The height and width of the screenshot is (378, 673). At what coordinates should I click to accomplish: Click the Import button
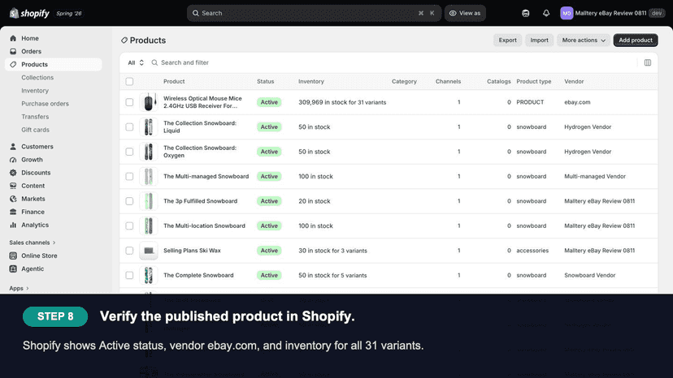pyautogui.click(x=539, y=41)
